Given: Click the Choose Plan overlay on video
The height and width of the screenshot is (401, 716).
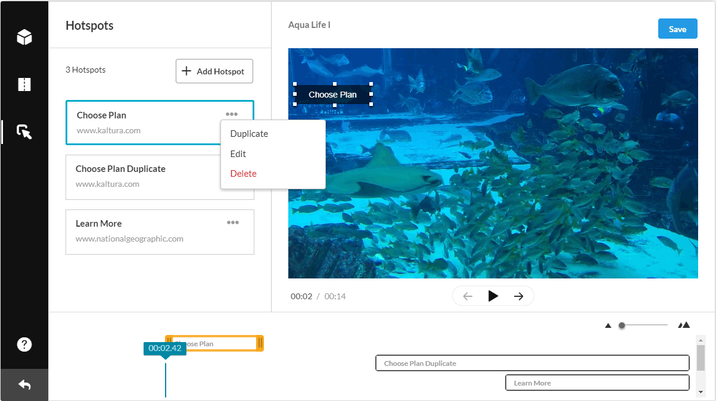Looking at the screenshot, I should (x=333, y=95).
